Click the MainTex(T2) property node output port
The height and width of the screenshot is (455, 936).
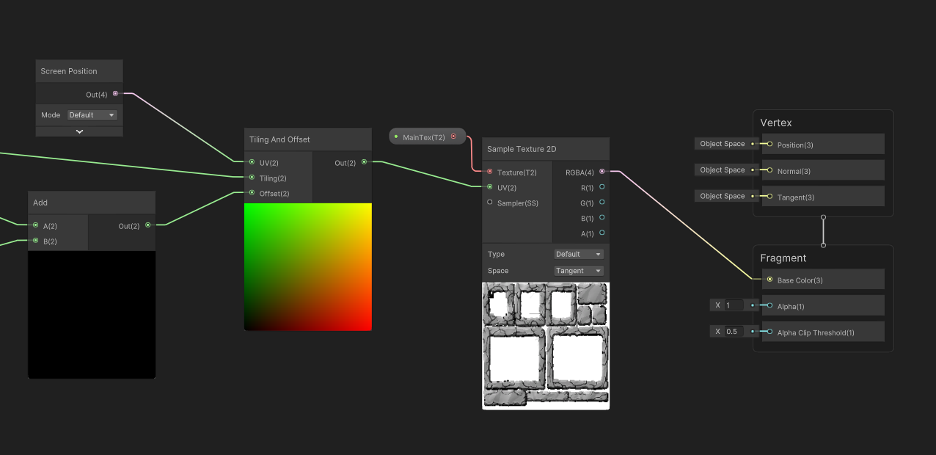pos(454,136)
